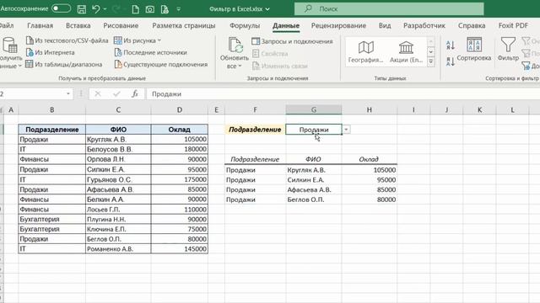This screenshot has height=303, width=540.
Task: Click the 'Оклад' header cell in the source table
Action: (180, 130)
